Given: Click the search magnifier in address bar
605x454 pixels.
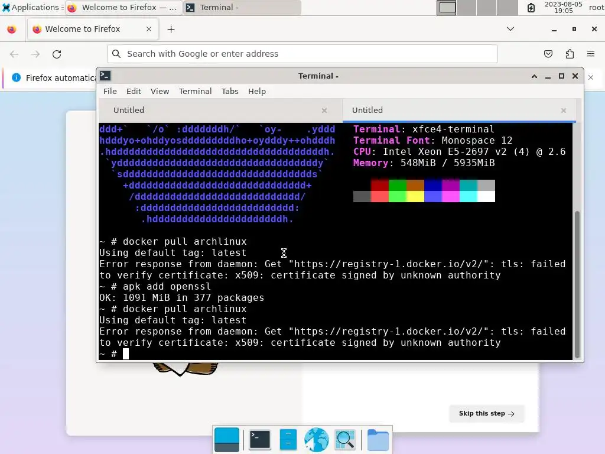Looking at the screenshot, I should tap(116, 54).
